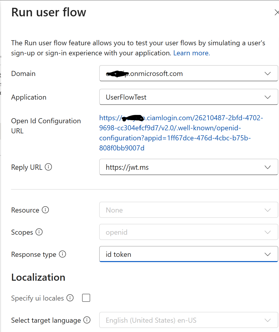Click the Reply URL field showing https://jwt.ms
This screenshot has width=279, height=332.
(x=176, y=167)
